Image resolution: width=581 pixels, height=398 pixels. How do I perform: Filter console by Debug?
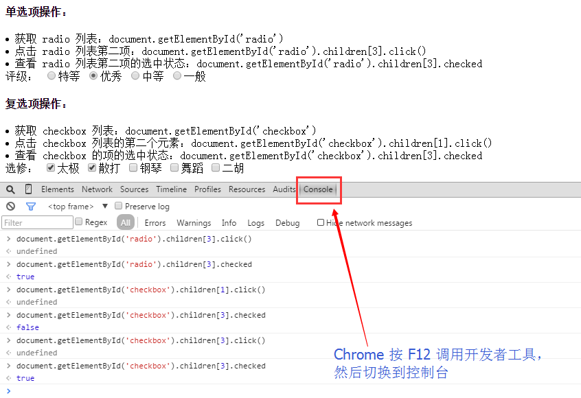287,223
